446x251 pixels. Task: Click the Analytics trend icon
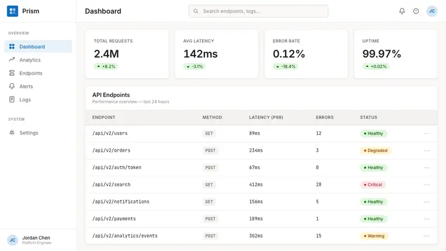tap(12, 60)
